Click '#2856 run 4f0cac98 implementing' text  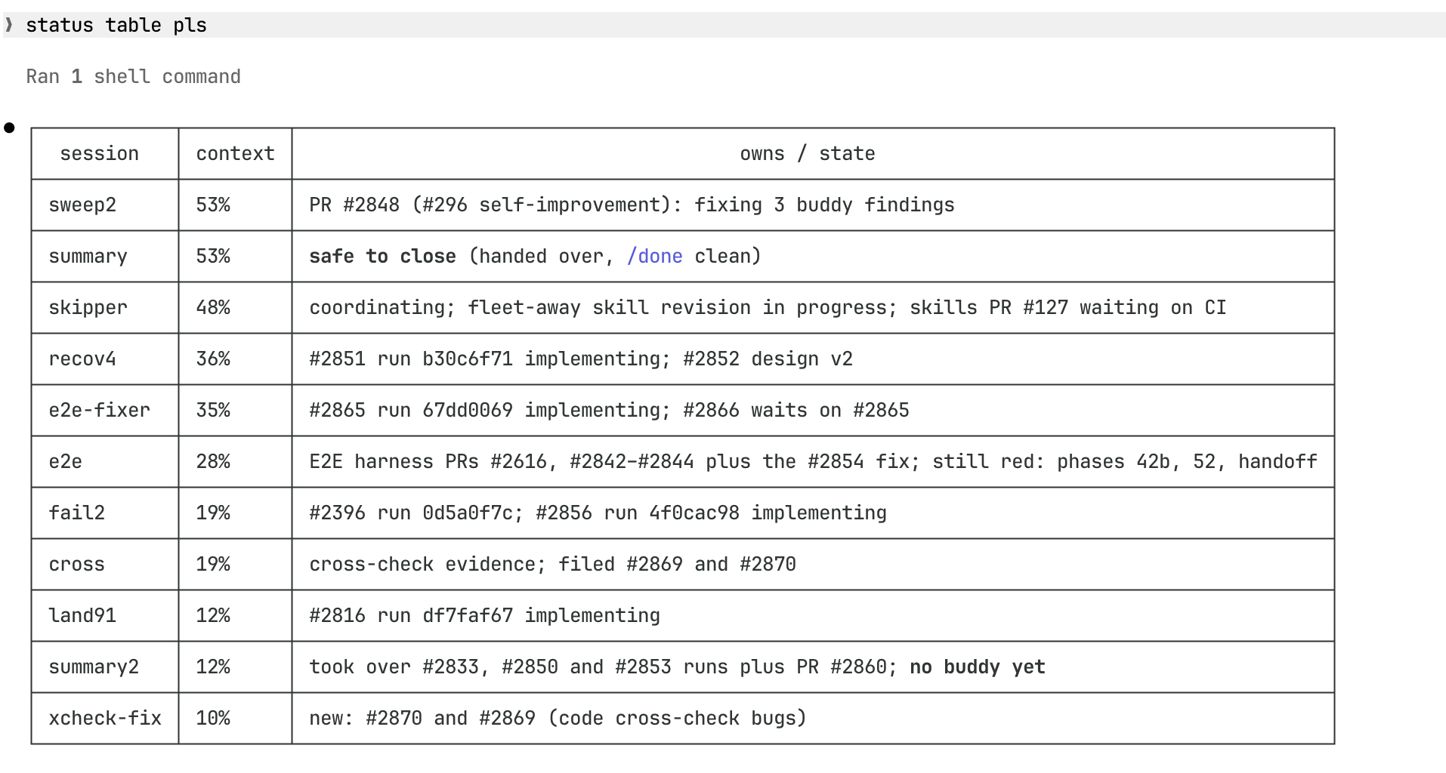(711, 513)
